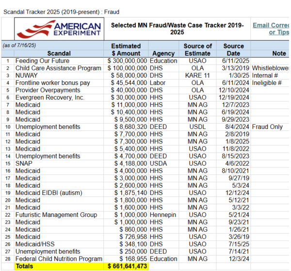Click the (as of 7/16/25) cell
291x271 pixels.
coord(19,46)
